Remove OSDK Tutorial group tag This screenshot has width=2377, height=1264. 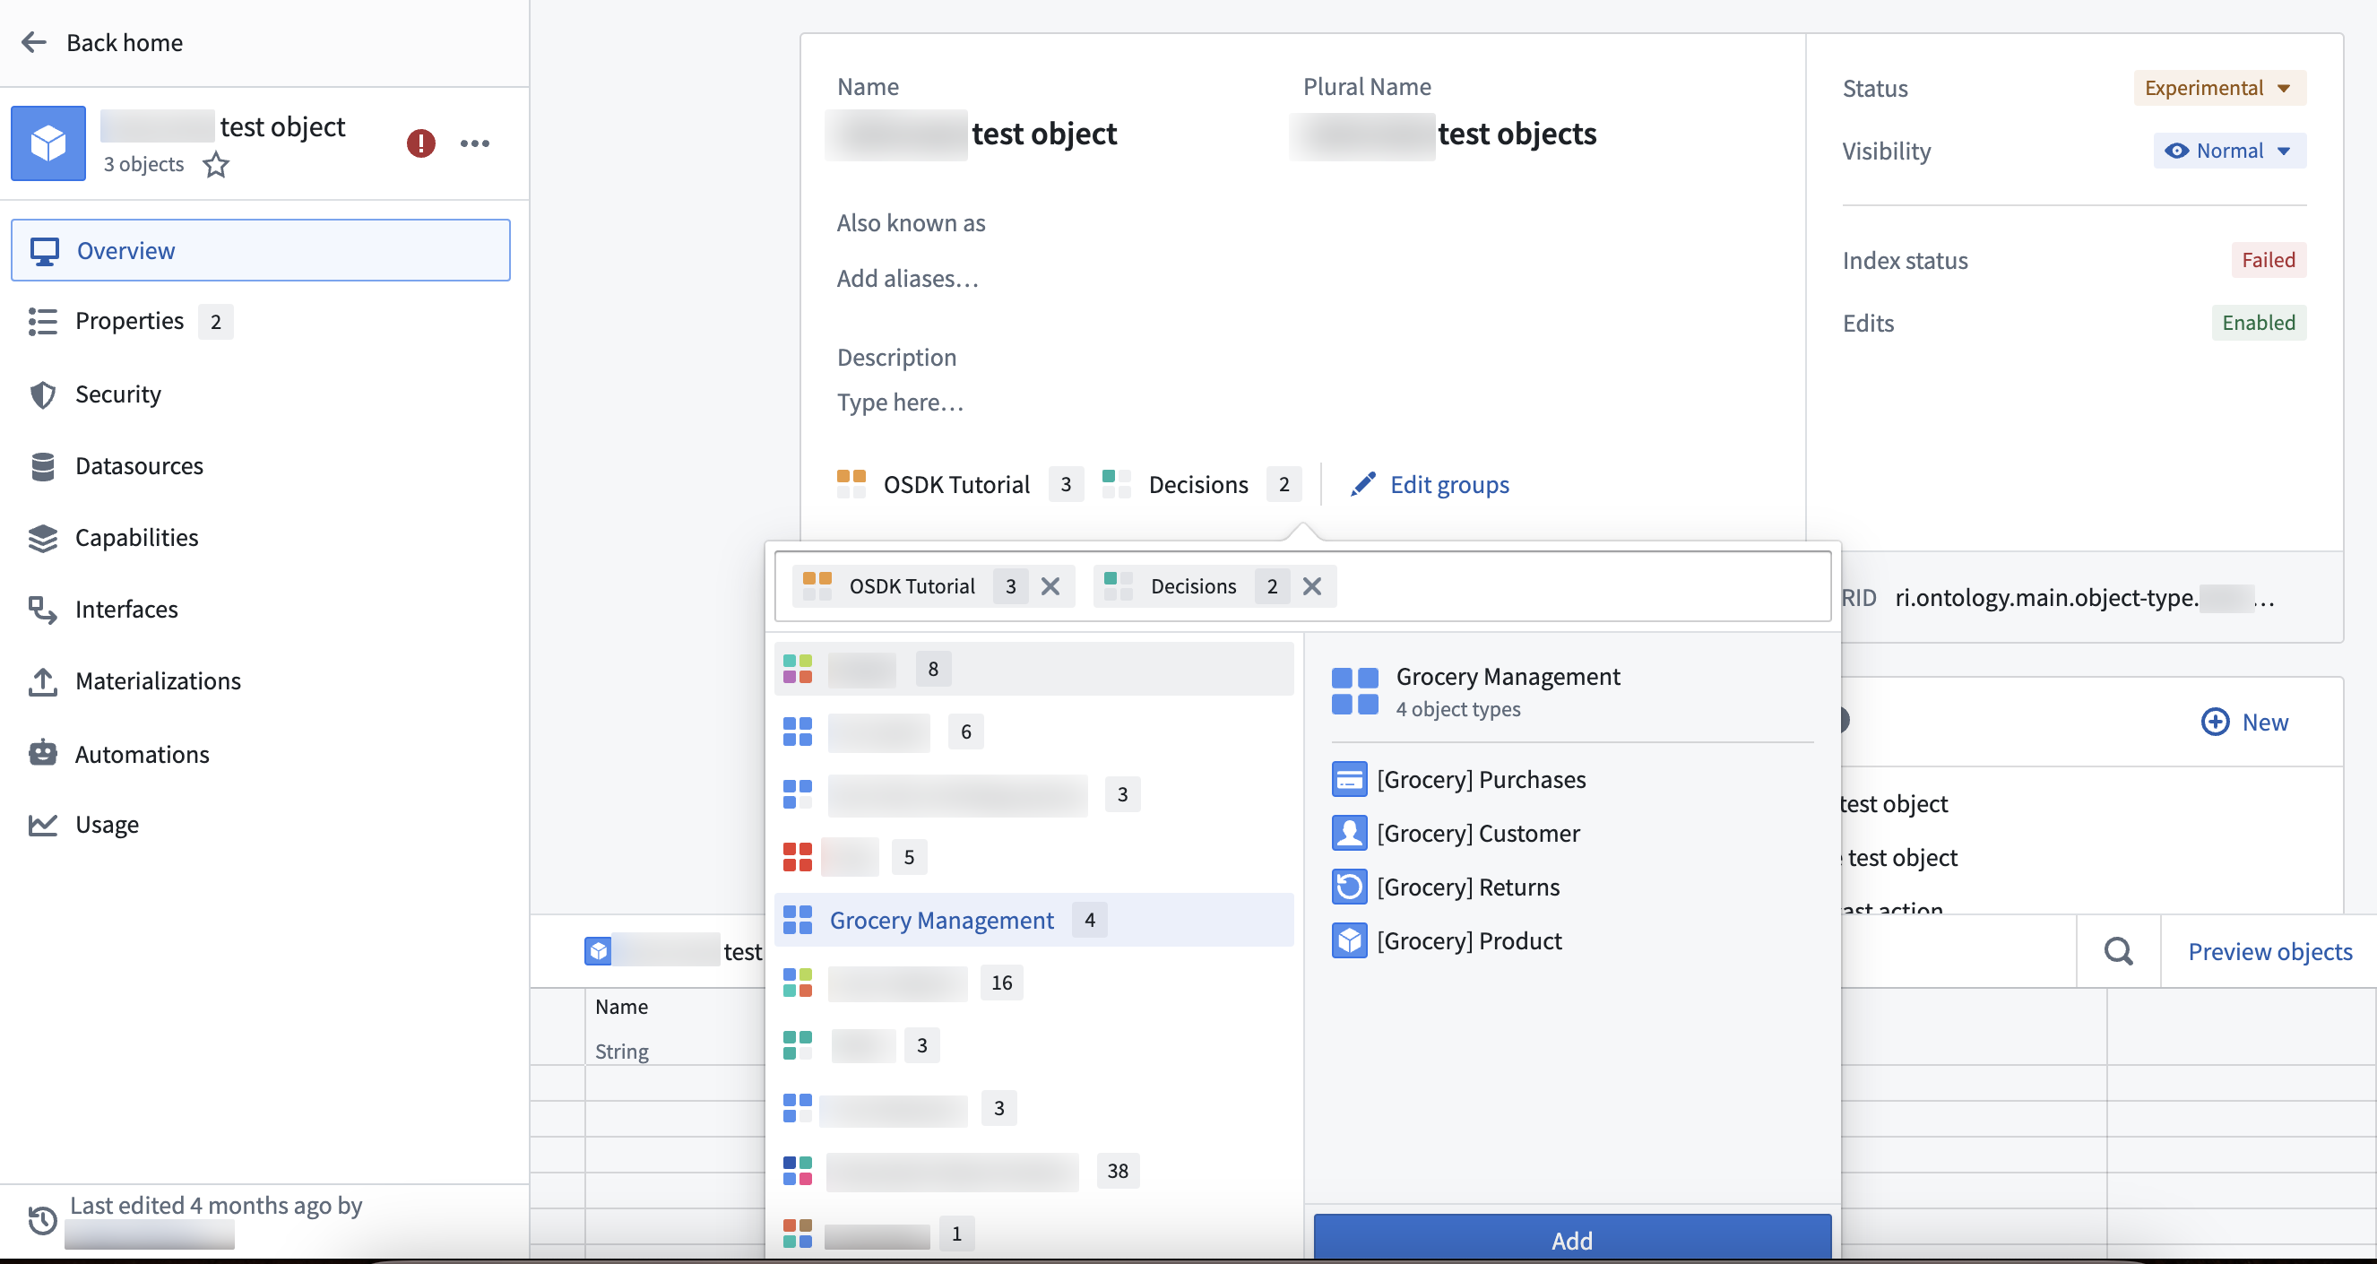1050,586
